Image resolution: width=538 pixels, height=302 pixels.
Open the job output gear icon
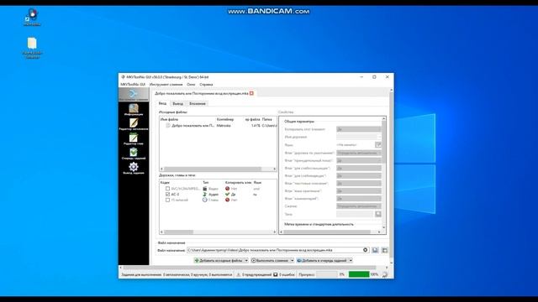(x=134, y=168)
